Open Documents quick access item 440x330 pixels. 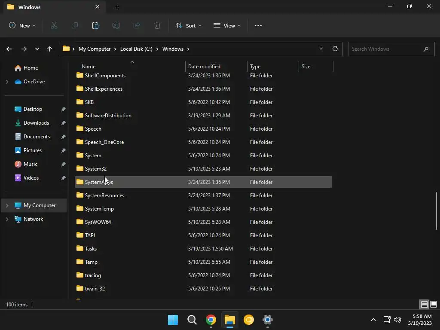[37, 137]
